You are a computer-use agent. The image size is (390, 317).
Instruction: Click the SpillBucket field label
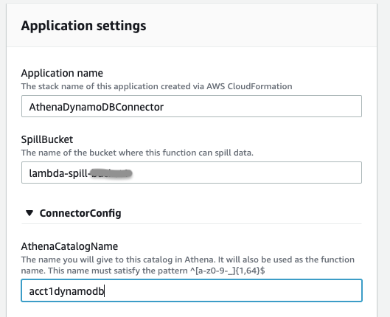click(47, 139)
